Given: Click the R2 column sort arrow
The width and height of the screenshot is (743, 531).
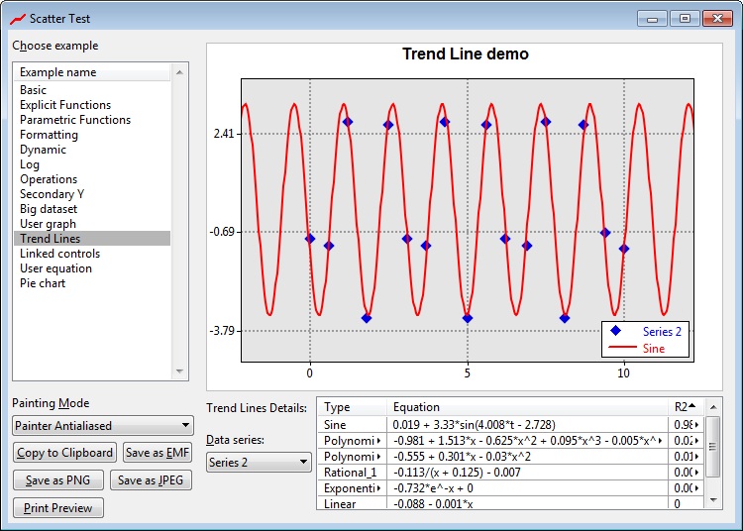Looking at the screenshot, I should click(x=692, y=406).
